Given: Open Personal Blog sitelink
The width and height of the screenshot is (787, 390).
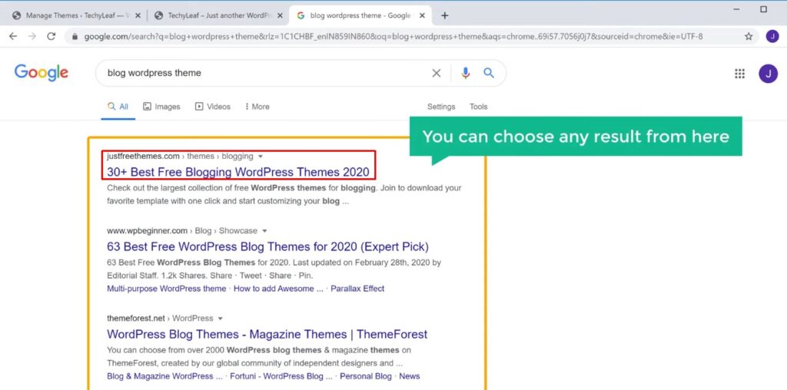Looking at the screenshot, I should (365, 376).
